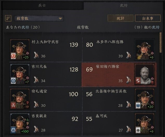Click 北畠権中納言具教's blue flower crest

138,105
